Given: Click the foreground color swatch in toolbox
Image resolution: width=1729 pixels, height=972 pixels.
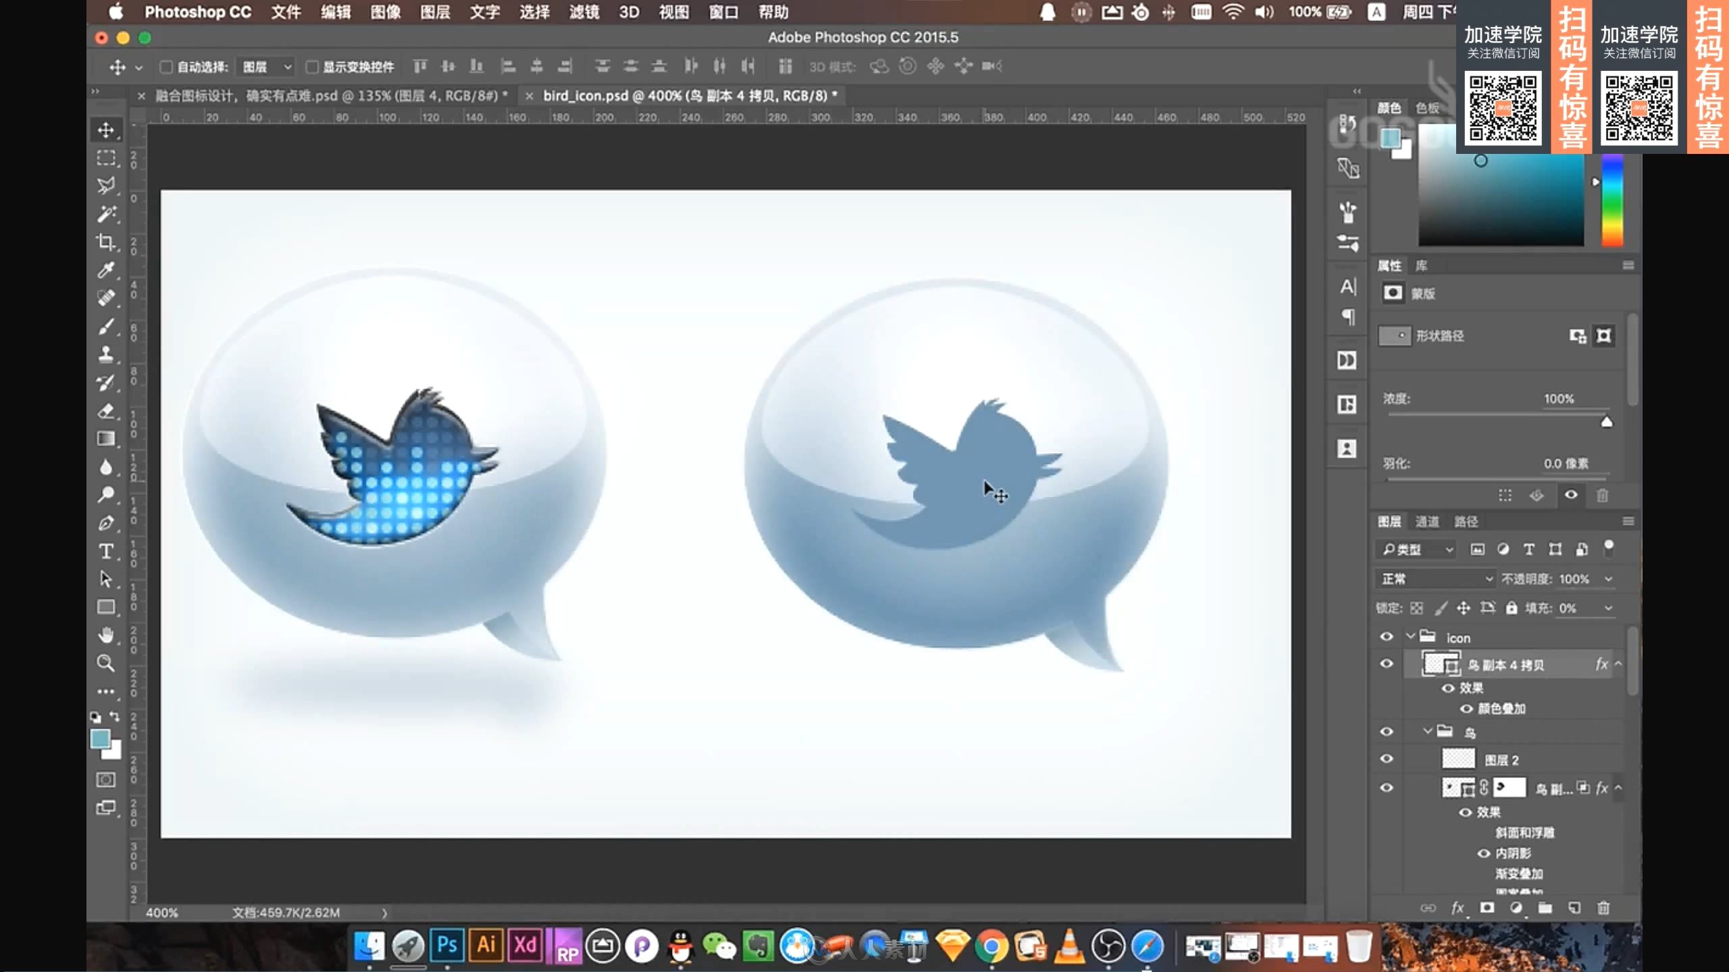Looking at the screenshot, I should point(101,738).
